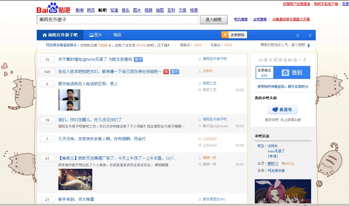Click author 爱你思密达sky
This screenshot has height=206, width=349.
click(214, 199)
